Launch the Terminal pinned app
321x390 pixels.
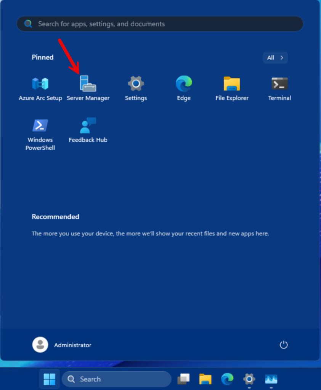[x=279, y=88]
